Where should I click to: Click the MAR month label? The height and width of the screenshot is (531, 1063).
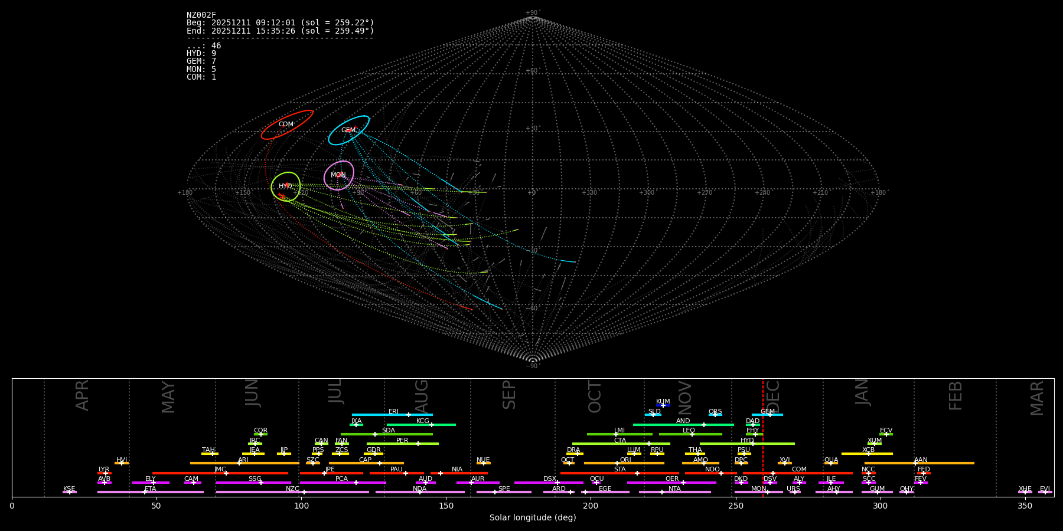1037,398
